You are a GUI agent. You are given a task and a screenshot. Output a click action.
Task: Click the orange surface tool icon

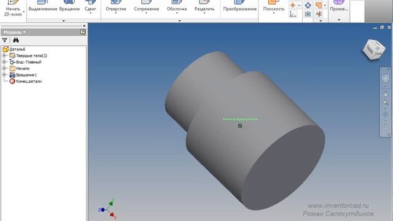pos(319,5)
